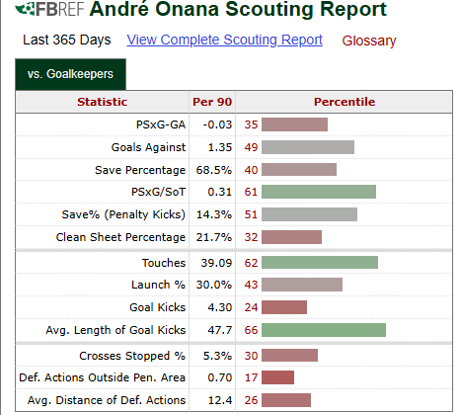Screen dimensions: 460x415
Task: Click the Per 90 column header
Action: (x=212, y=102)
